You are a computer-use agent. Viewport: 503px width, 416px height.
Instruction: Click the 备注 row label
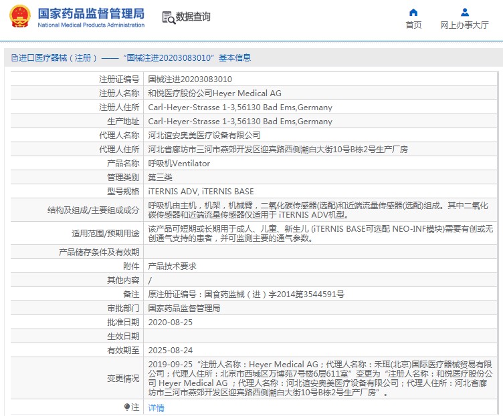[x=131, y=294]
